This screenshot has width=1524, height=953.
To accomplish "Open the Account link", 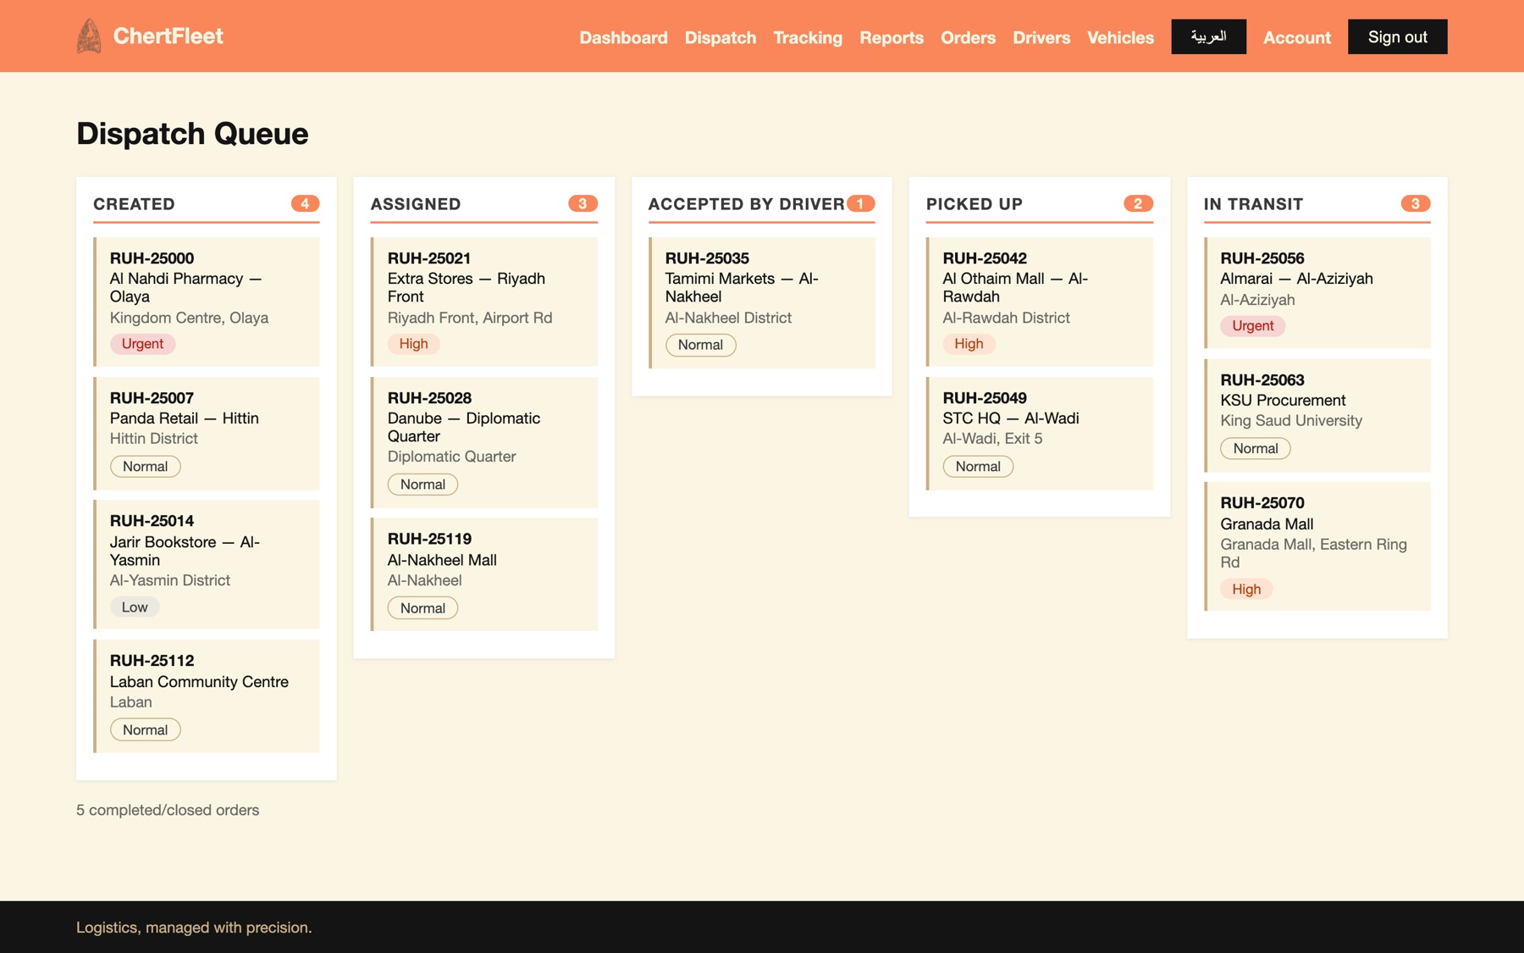I will point(1297,37).
